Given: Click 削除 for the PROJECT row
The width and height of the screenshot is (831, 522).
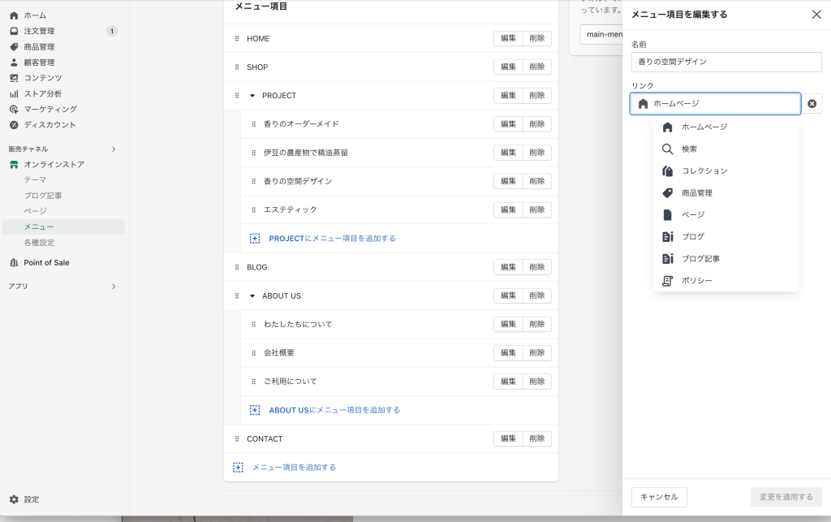Looking at the screenshot, I should tap(537, 96).
